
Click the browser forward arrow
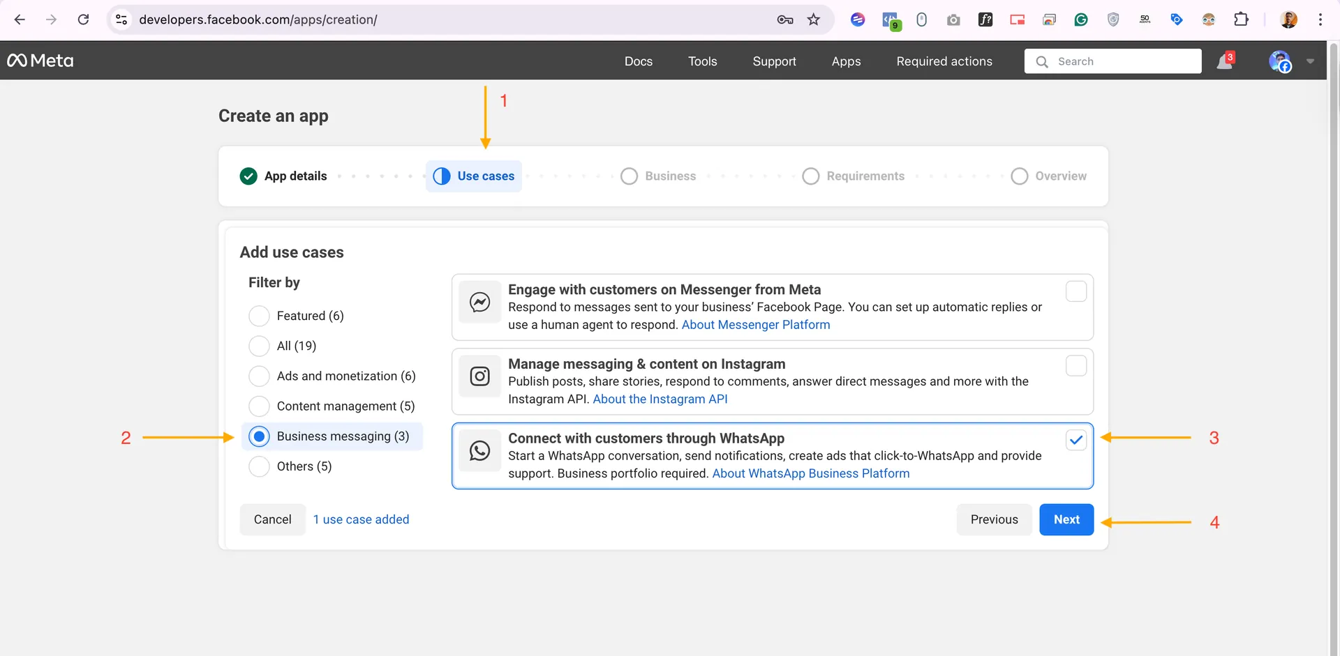[x=51, y=20]
